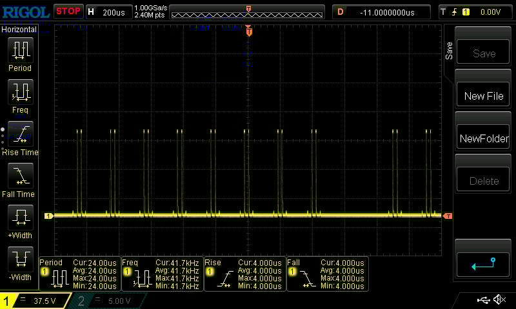
Task: Select the +Width measurement icon
Action: (x=21, y=218)
